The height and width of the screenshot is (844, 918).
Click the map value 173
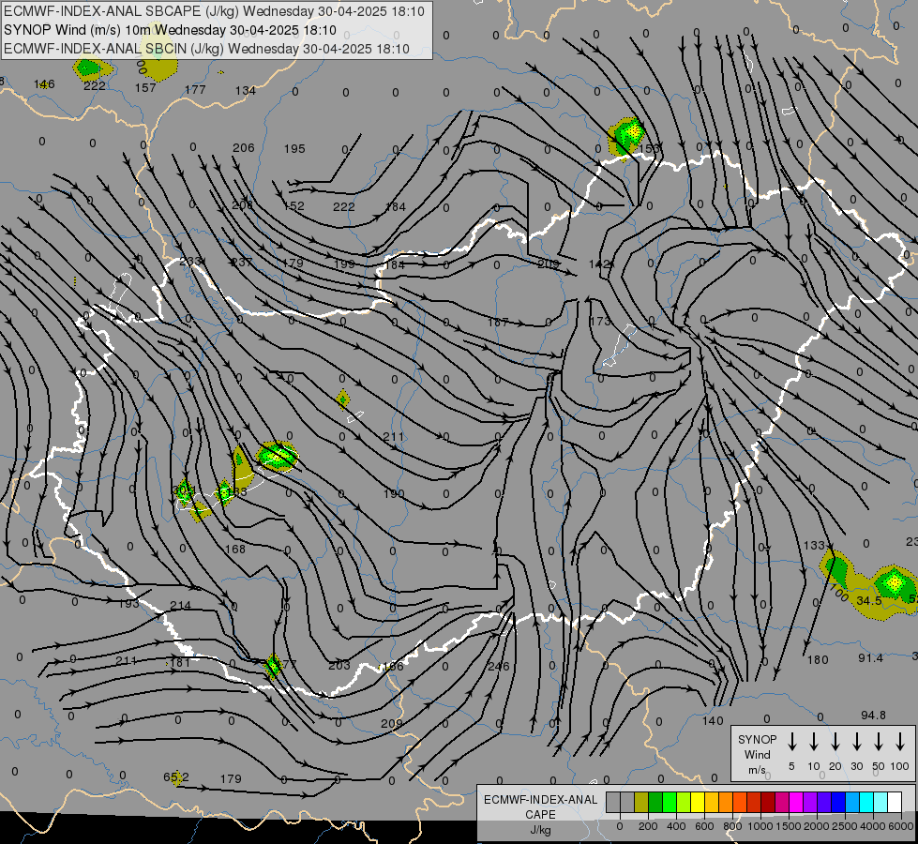(x=600, y=321)
